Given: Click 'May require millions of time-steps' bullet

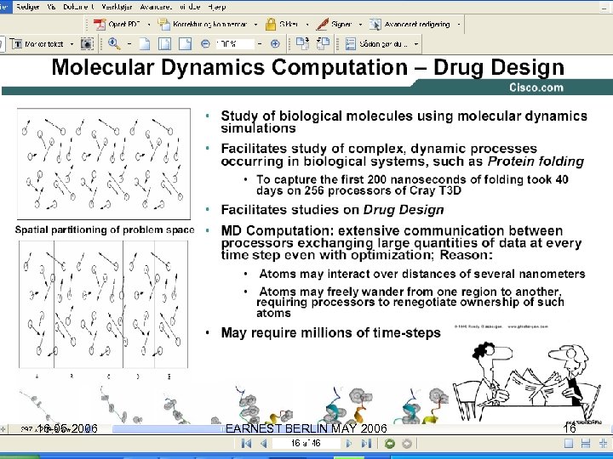Looking at the screenshot, I should click(x=330, y=333).
